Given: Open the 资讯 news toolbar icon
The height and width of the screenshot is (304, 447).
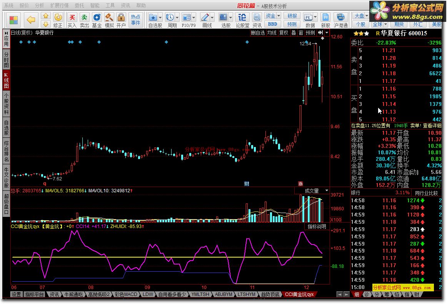Looking at the screenshot, I should [x=257, y=20].
